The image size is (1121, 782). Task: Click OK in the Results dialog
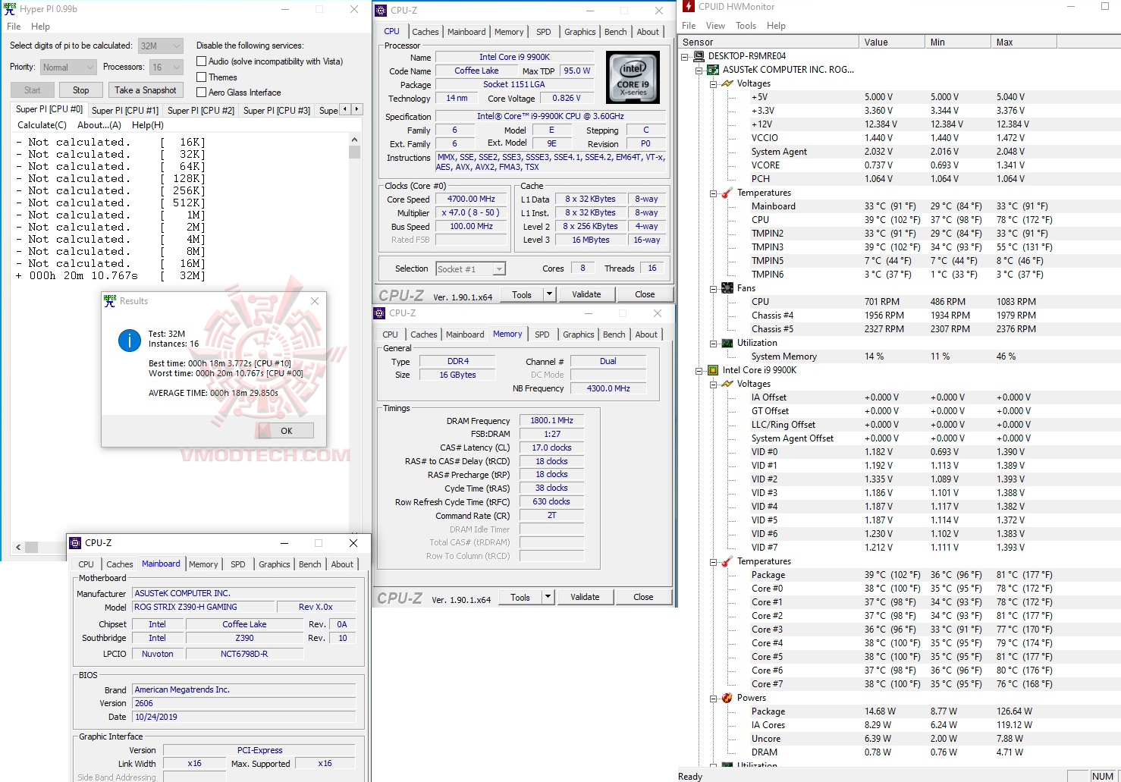[x=286, y=431]
